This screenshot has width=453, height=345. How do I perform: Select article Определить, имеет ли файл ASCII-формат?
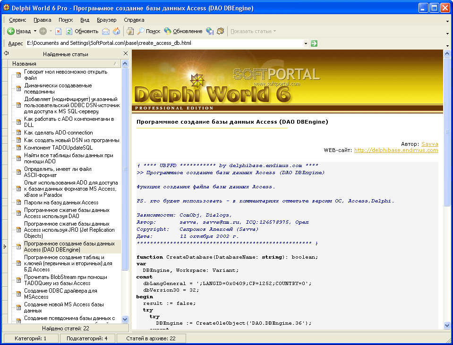(x=58, y=172)
